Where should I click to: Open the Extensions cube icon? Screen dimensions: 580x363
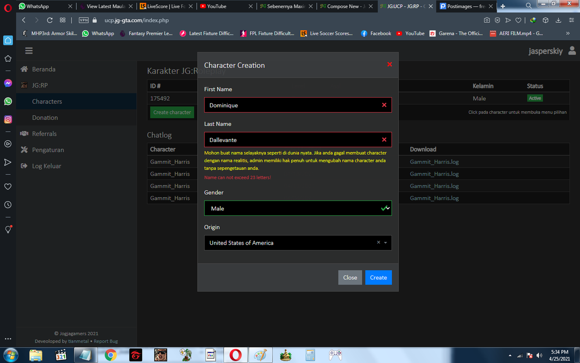(546, 20)
